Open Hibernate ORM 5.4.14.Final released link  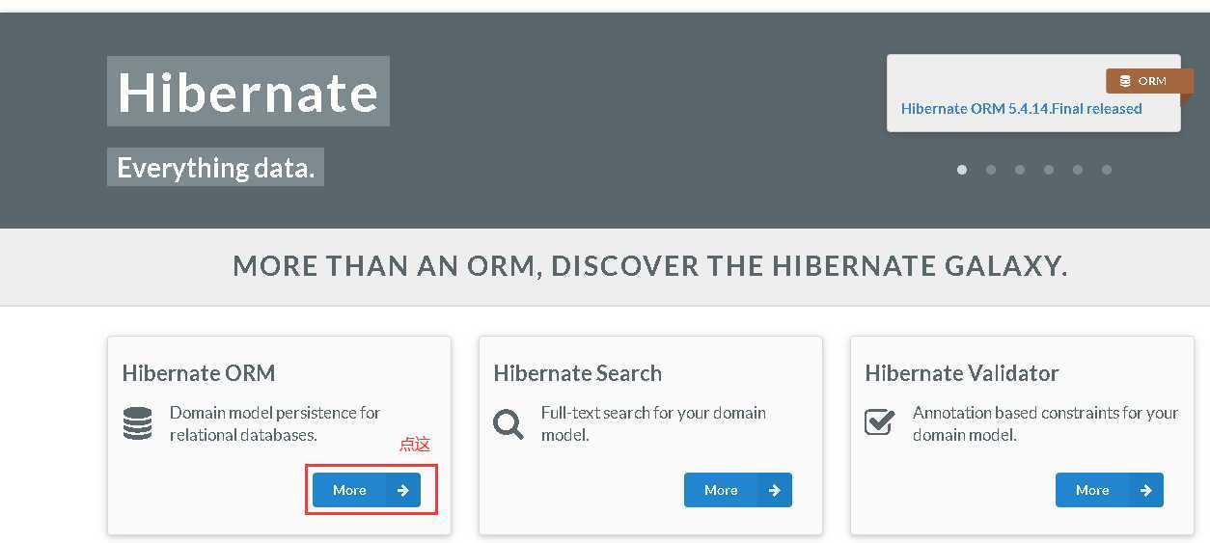pyautogui.click(x=1021, y=109)
